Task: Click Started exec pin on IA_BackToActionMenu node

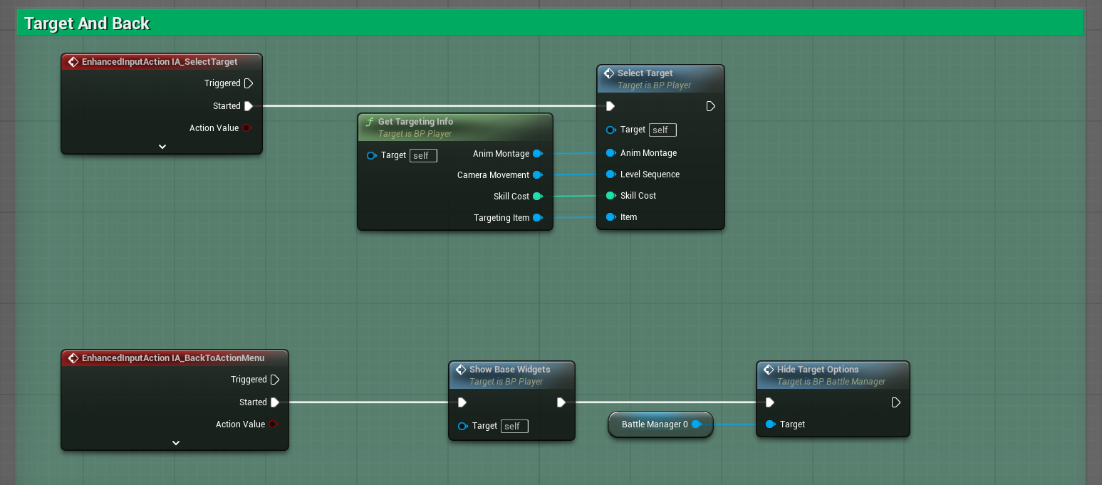Action: click(275, 402)
